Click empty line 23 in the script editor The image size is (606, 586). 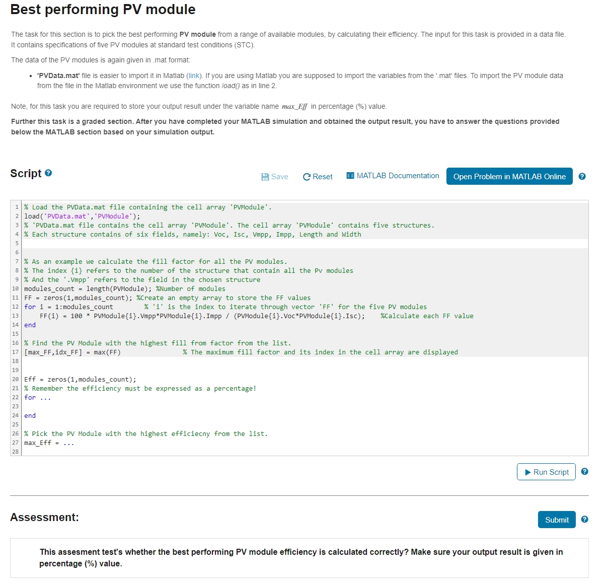click(201, 407)
